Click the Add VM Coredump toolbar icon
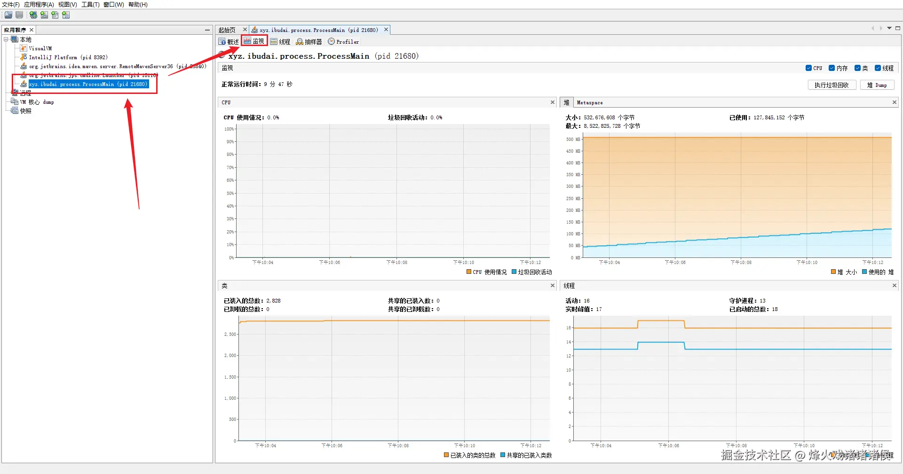This screenshot has width=903, height=474. [x=55, y=15]
